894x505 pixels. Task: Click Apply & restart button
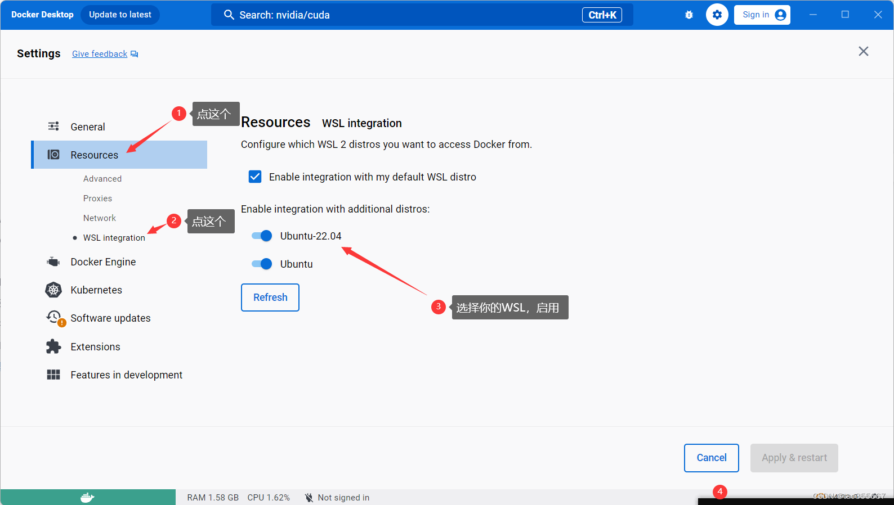[794, 458]
